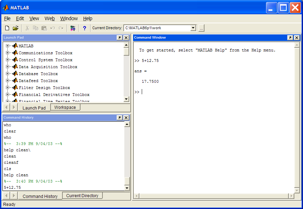Launch Simulink from the toolbar icon
Viewport: 303px width, 209px height.
pyautogui.click(x=73, y=28)
